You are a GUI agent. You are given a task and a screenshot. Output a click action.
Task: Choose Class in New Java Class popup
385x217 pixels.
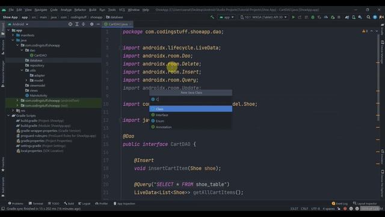click(x=191, y=108)
